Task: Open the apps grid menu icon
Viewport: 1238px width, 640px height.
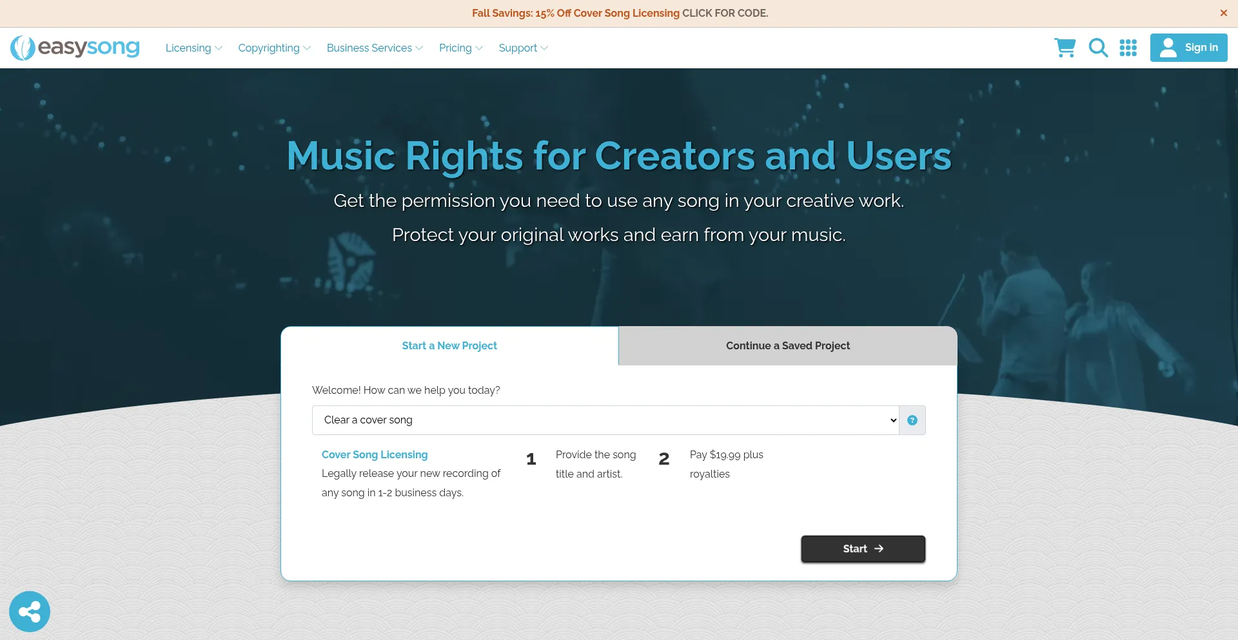Action: click(x=1128, y=48)
